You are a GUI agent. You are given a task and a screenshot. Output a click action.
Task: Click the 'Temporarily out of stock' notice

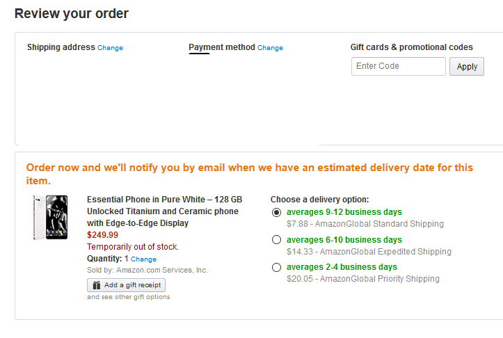pos(133,247)
